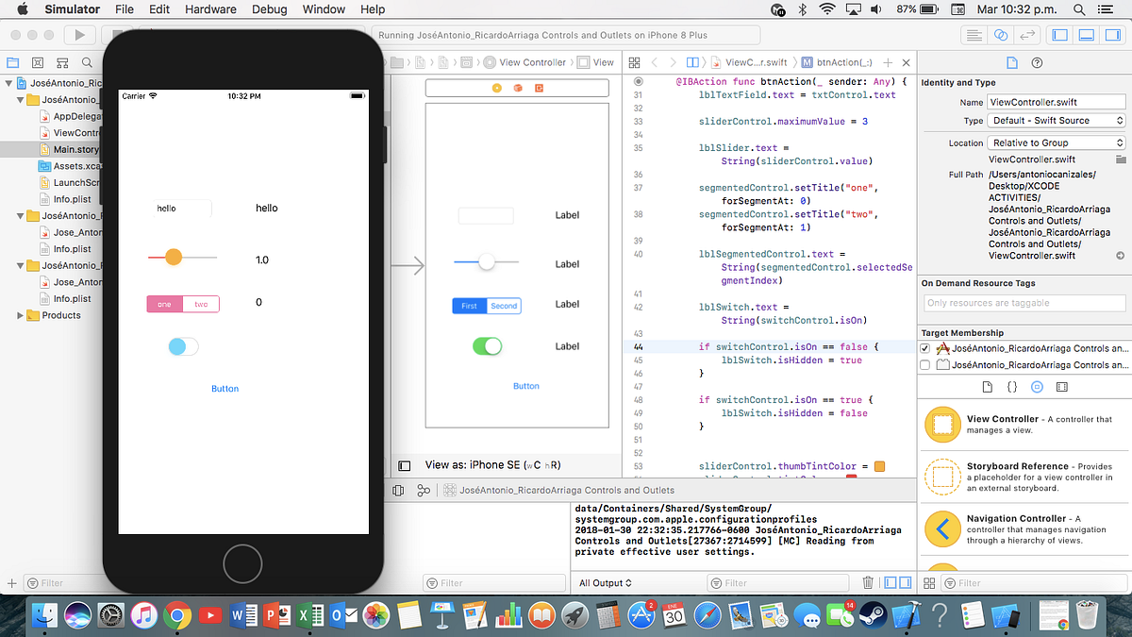Open the Media Library
This screenshot has width=1132, height=637.
[x=1063, y=386]
